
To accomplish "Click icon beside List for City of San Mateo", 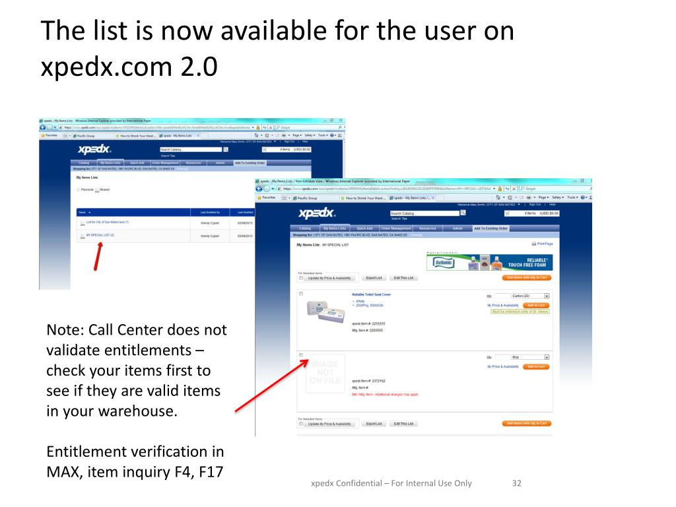I will (x=83, y=223).
